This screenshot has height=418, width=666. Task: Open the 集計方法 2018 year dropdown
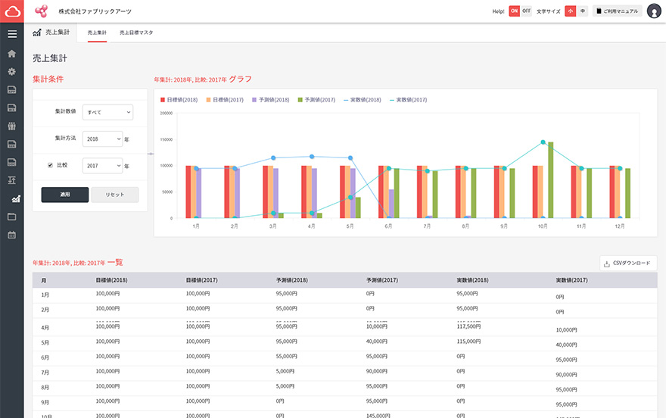pos(103,139)
